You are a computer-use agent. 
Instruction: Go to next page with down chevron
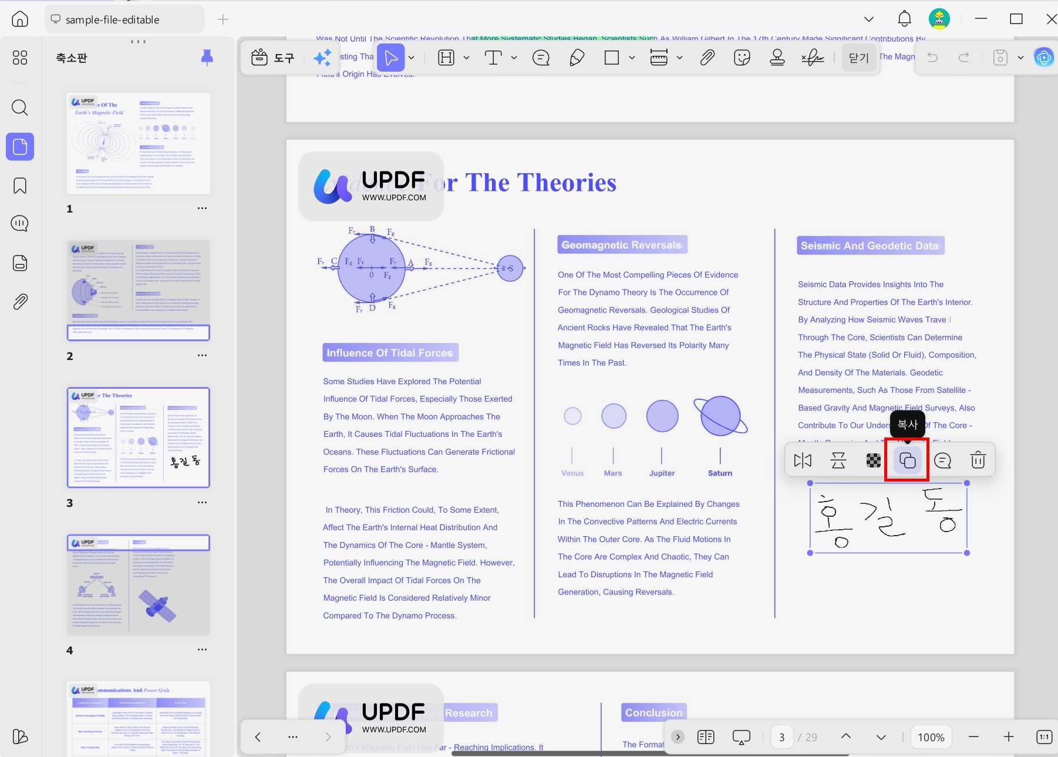(x=881, y=737)
